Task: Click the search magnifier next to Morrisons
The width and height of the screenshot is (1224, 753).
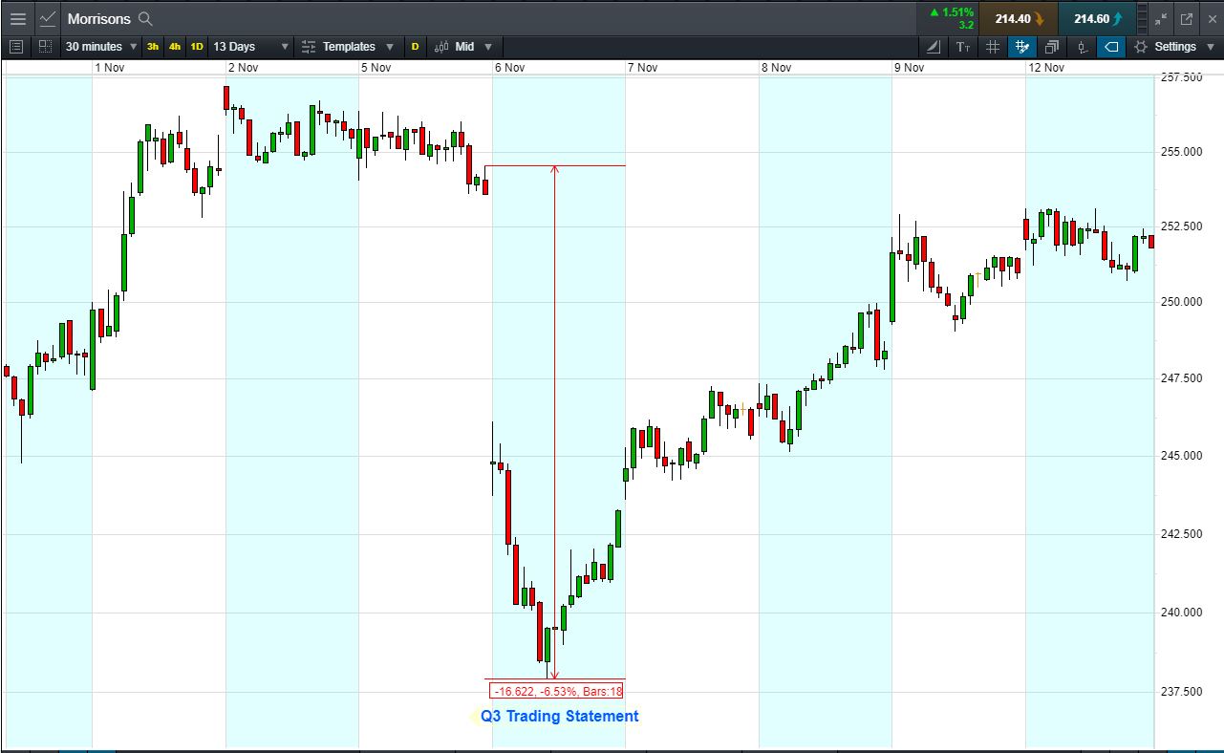Action: 145,18
